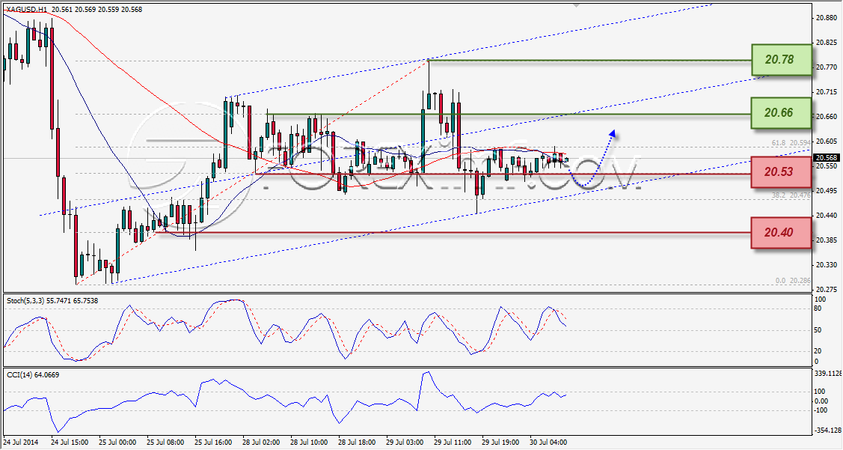Select the green 20.66 resistance label box
This screenshot has height=450, width=843.
781,113
